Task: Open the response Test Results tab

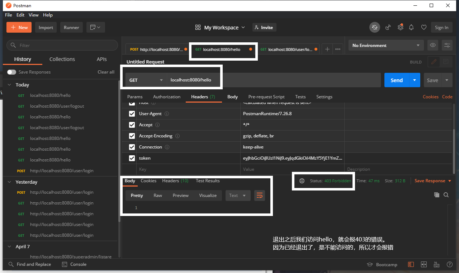Action: [208, 181]
